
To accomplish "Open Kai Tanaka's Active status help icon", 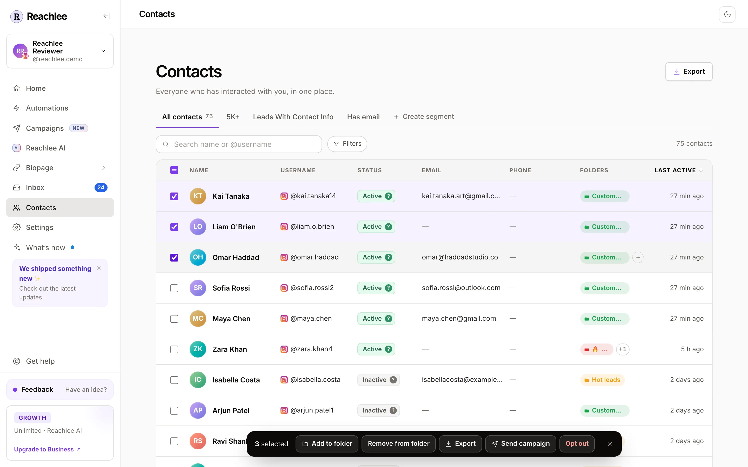I will (389, 196).
